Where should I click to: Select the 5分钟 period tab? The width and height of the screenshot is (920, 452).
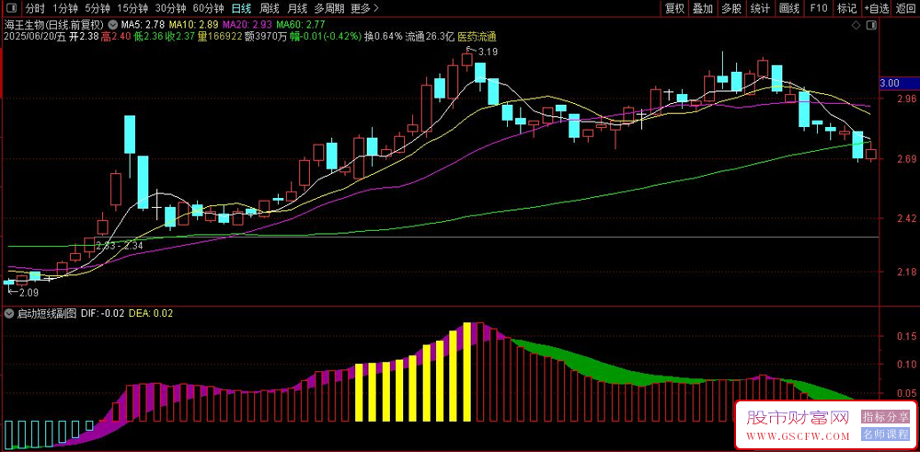(98, 8)
